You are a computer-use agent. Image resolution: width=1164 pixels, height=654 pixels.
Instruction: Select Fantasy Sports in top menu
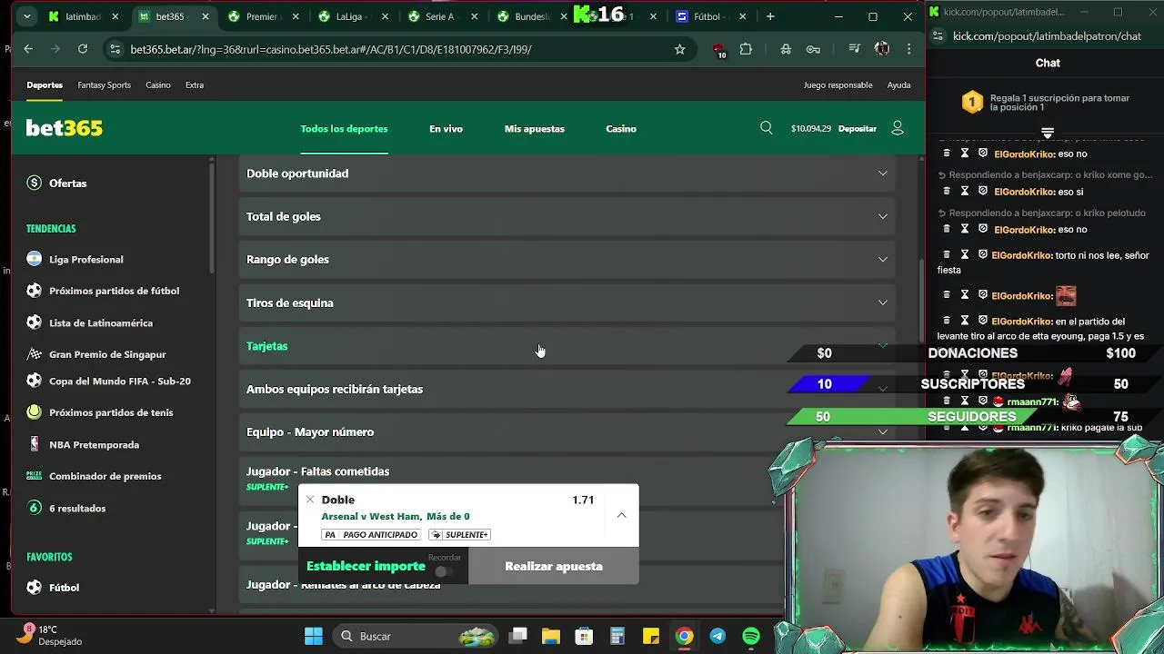coord(105,85)
